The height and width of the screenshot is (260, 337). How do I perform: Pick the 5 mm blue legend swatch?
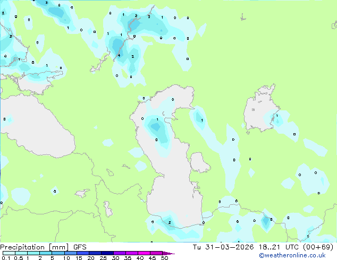point(58,253)
